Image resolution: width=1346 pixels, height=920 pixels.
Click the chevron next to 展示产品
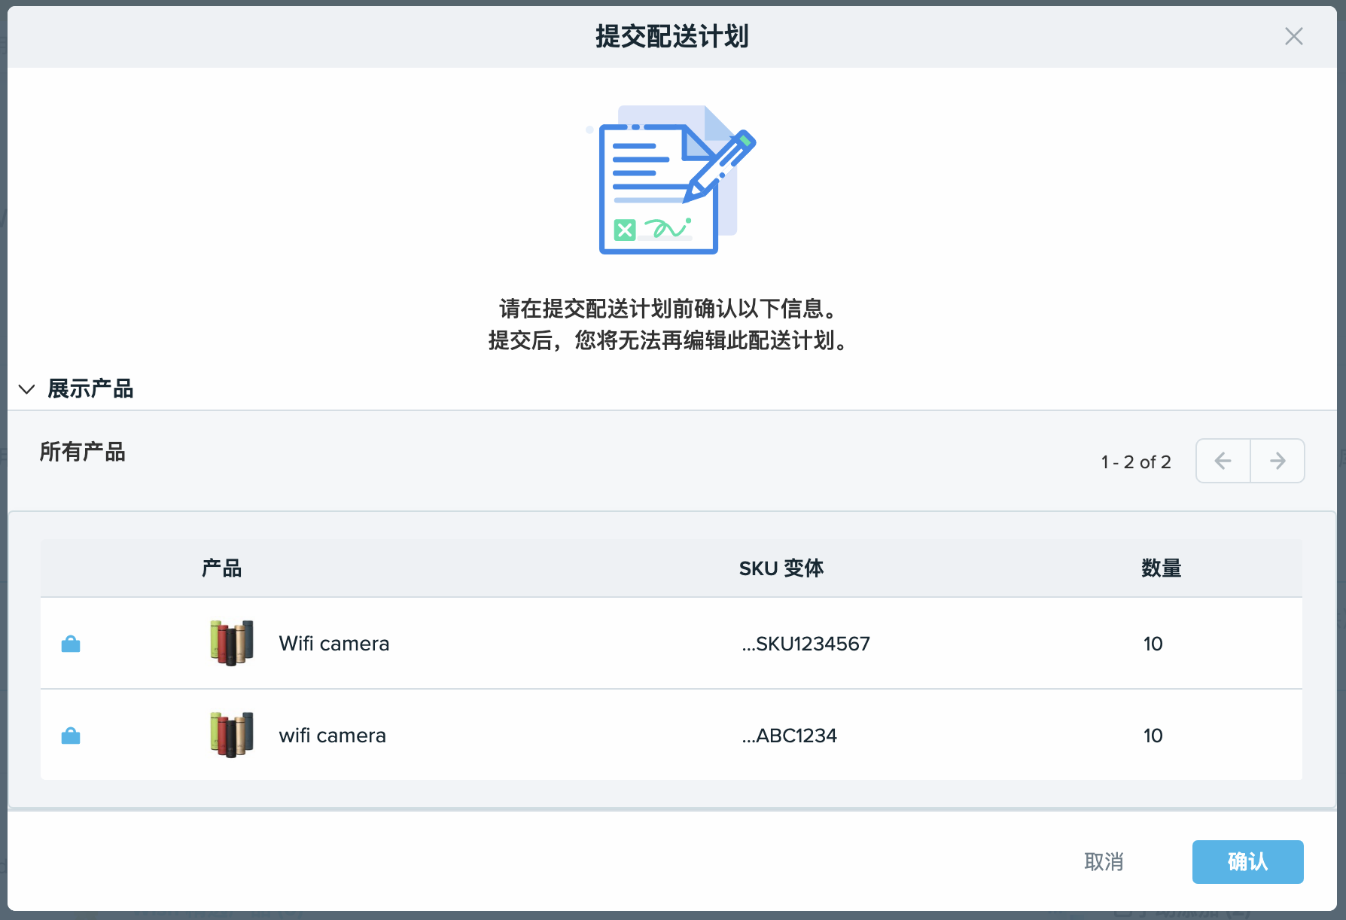26,389
